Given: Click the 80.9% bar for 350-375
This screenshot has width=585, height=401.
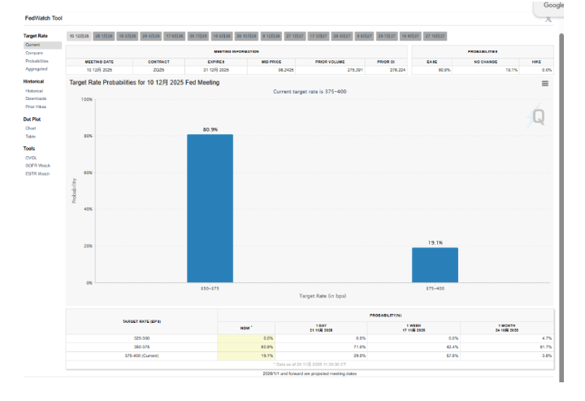Looking at the screenshot, I should [x=210, y=207].
